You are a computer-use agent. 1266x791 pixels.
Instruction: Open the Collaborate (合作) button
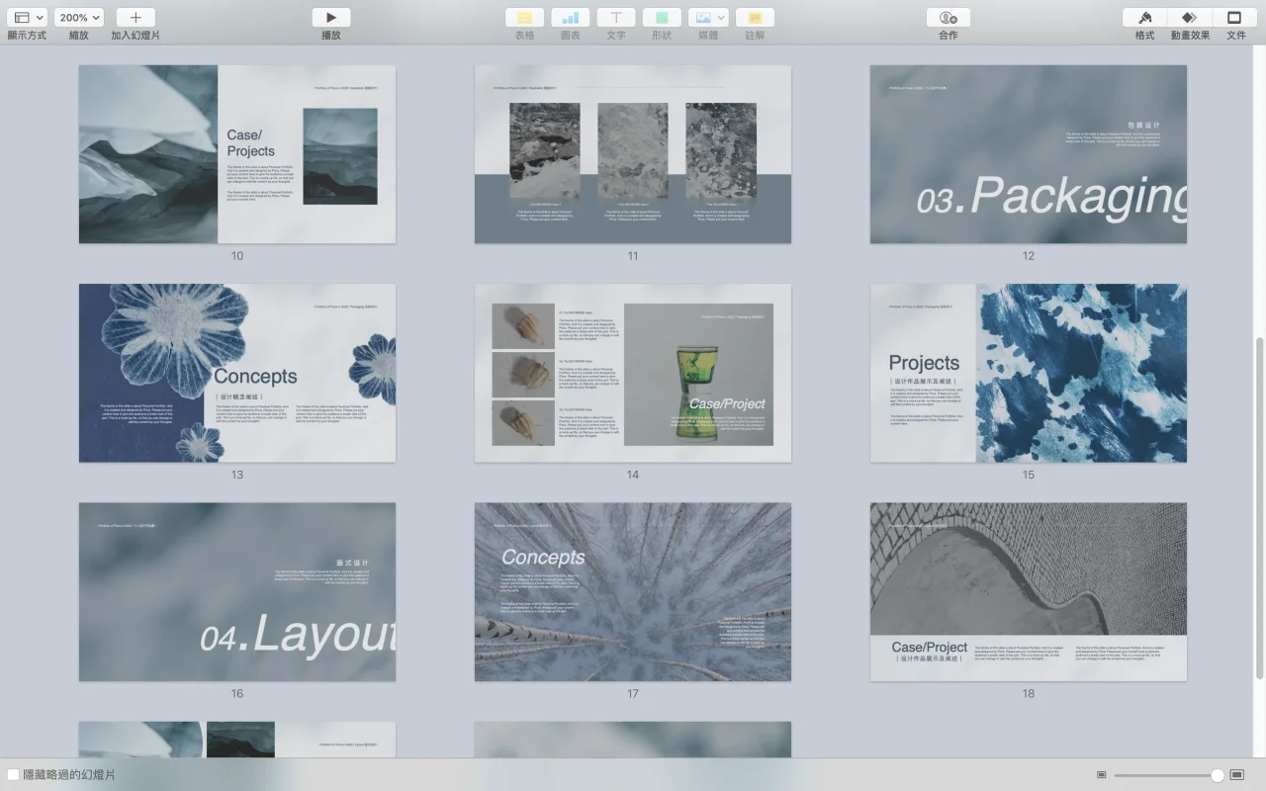point(949,18)
